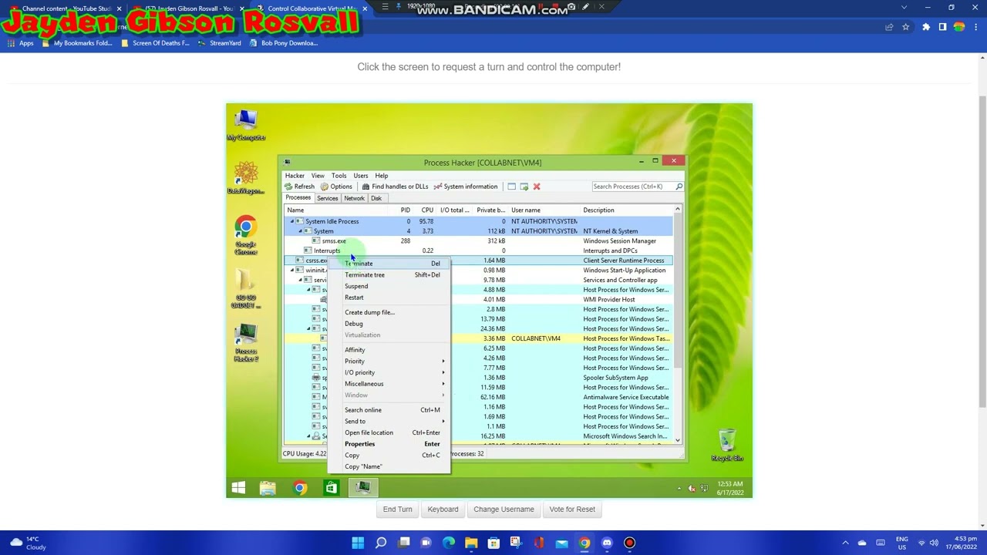The height and width of the screenshot is (555, 987).
Task: Open Process Hacker 2 desktop shortcut
Action: click(246, 343)
